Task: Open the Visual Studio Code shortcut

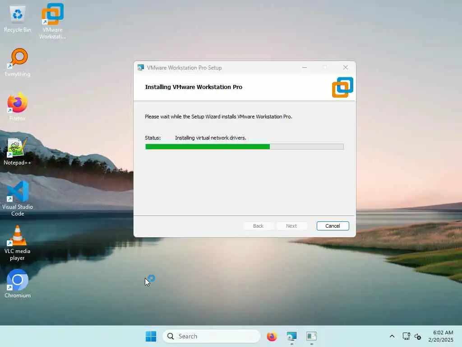Action: 18,199
